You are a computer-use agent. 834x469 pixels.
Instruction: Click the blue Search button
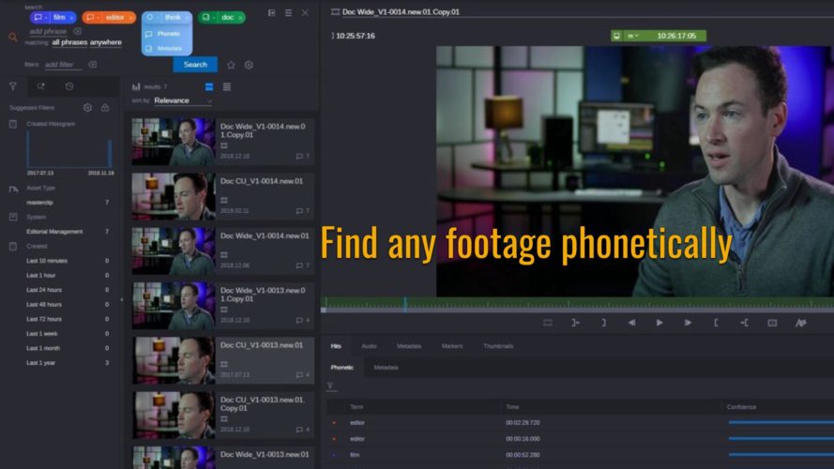[x=195, y=65]
